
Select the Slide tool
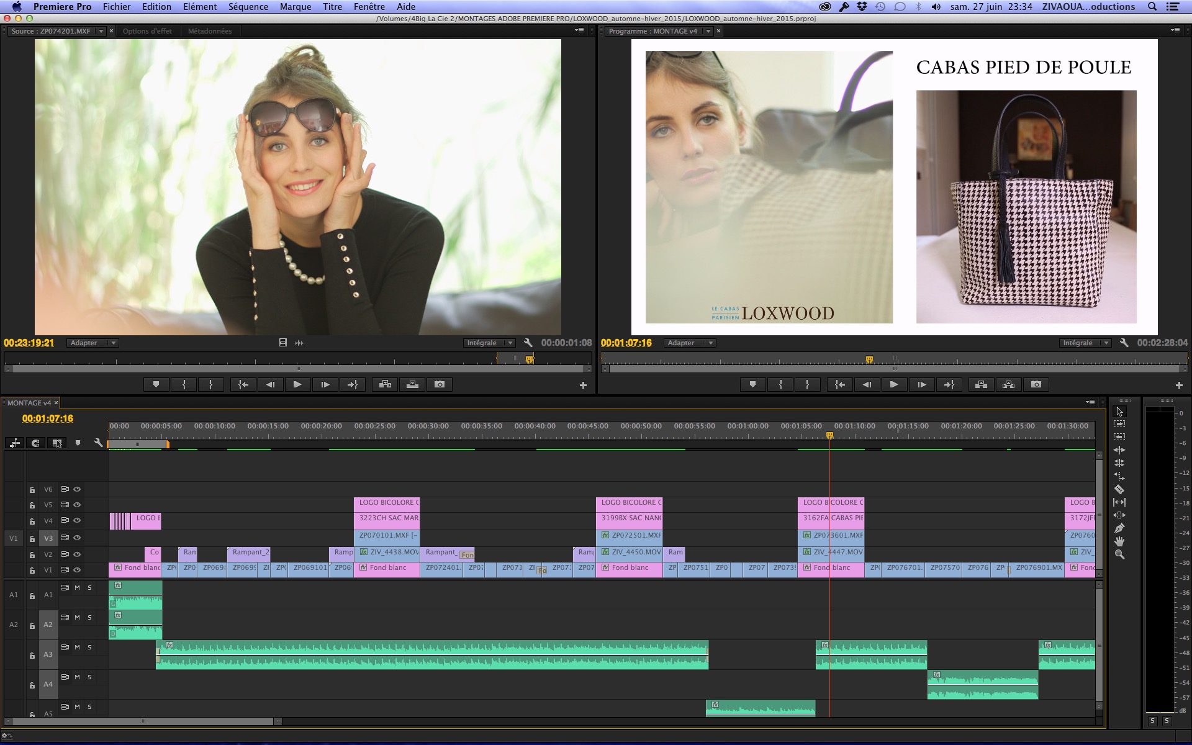coord(1119,515)
